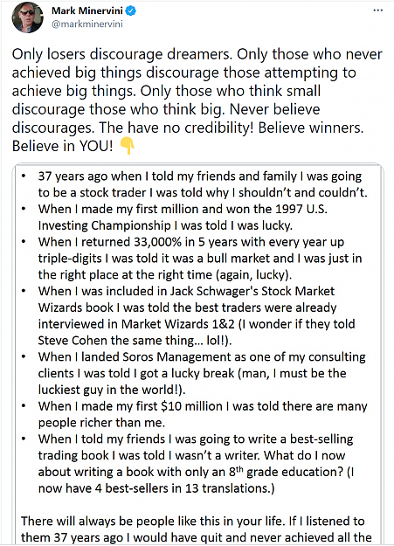The width and height of the screenshot is (394, 546).
Task: Click the 'Steve Cohen the same thing' line
Action: 135,340
